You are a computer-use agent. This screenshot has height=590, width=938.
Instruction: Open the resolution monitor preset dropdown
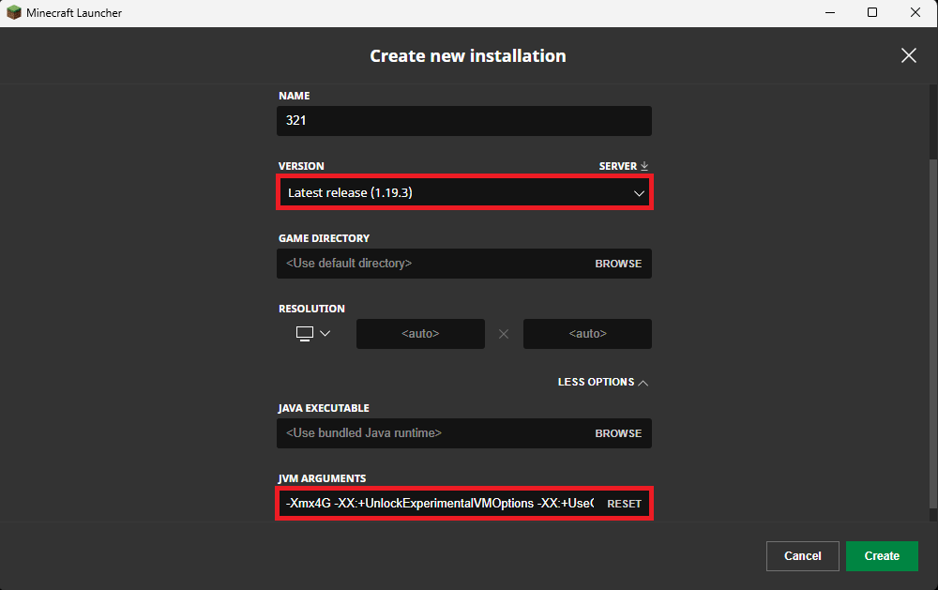click(x=313, y=333)
